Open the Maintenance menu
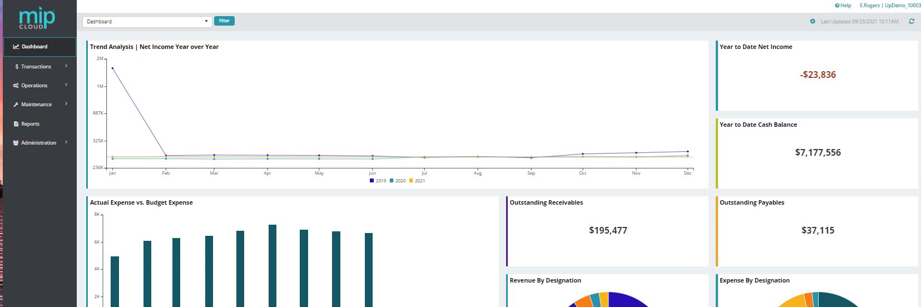The width and height of the screenshot is (921, 307). point(39,104)
